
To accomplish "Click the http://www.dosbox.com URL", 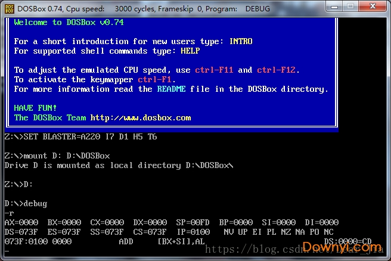I will click(x=141, y=118).
